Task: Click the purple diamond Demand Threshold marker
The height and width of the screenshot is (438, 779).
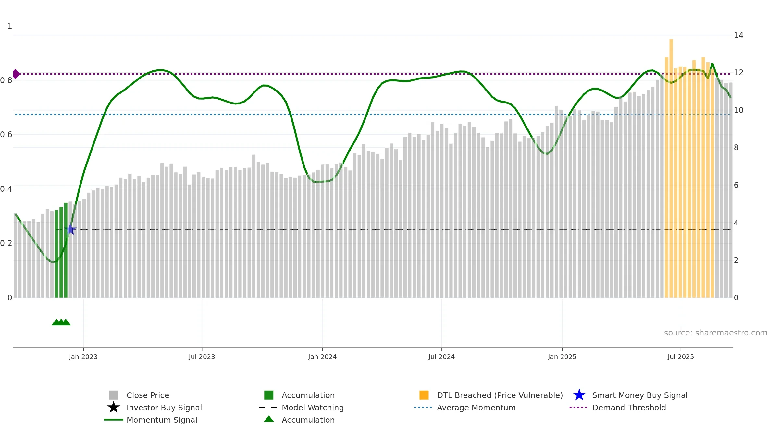Action: pos(16,74)
